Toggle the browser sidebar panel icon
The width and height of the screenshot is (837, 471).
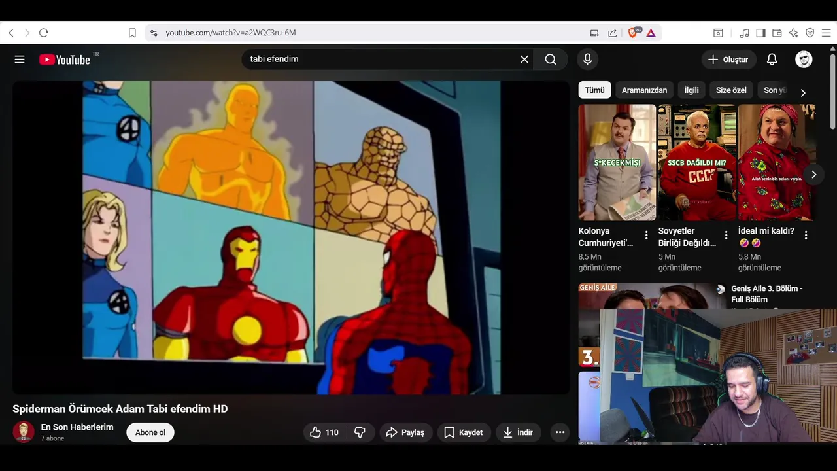coord(761,33)
